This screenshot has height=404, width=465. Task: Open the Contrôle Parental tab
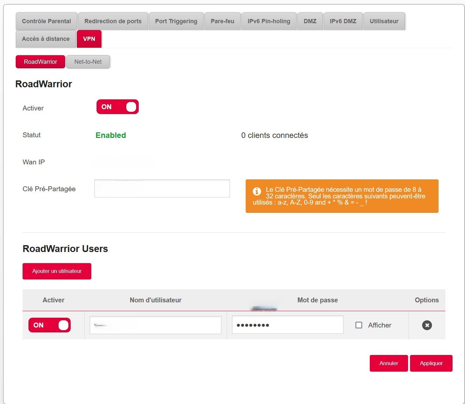click(46, 21)
